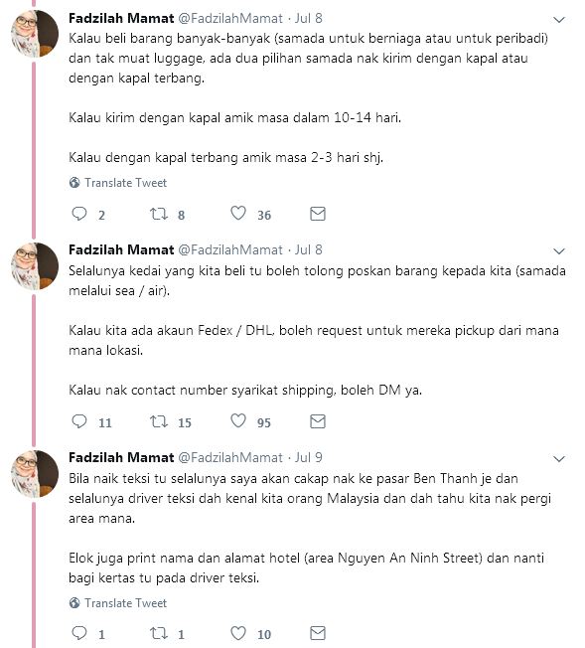Screen dimensions: 585x648
Task: Reply to the Ben Thanh taxi tweet
Action: pos(79,633)
